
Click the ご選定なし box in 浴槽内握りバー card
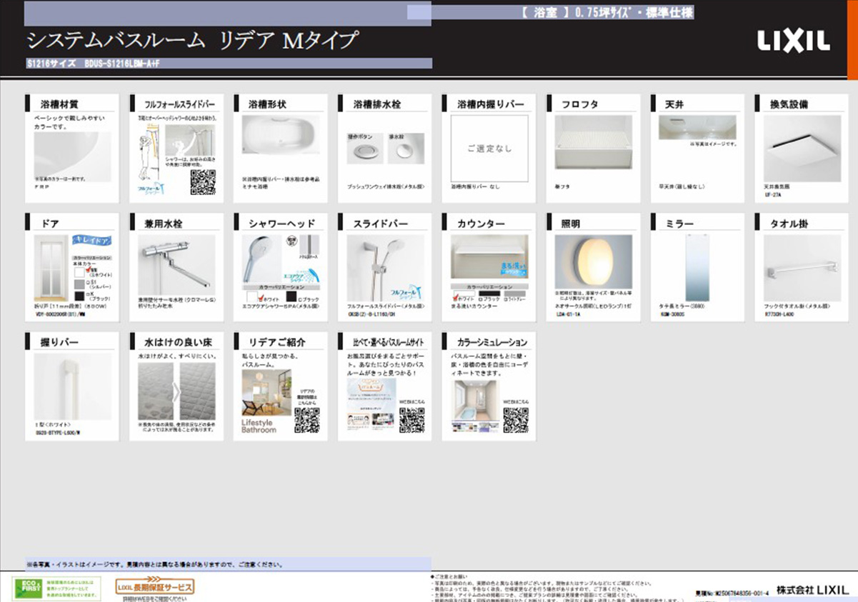tap(490, 149)
